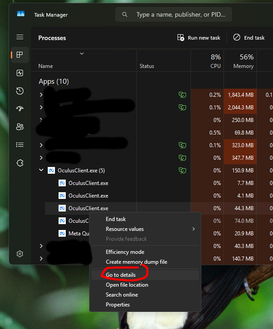
Task: Open the hamburger navigation menu
Action: [19, 37]
